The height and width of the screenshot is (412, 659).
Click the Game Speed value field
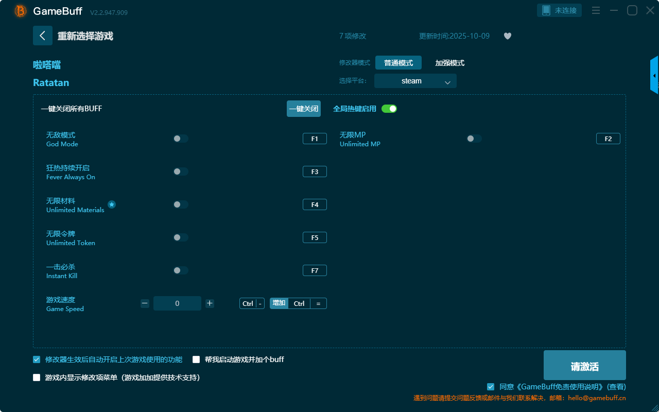coord(177,303)
